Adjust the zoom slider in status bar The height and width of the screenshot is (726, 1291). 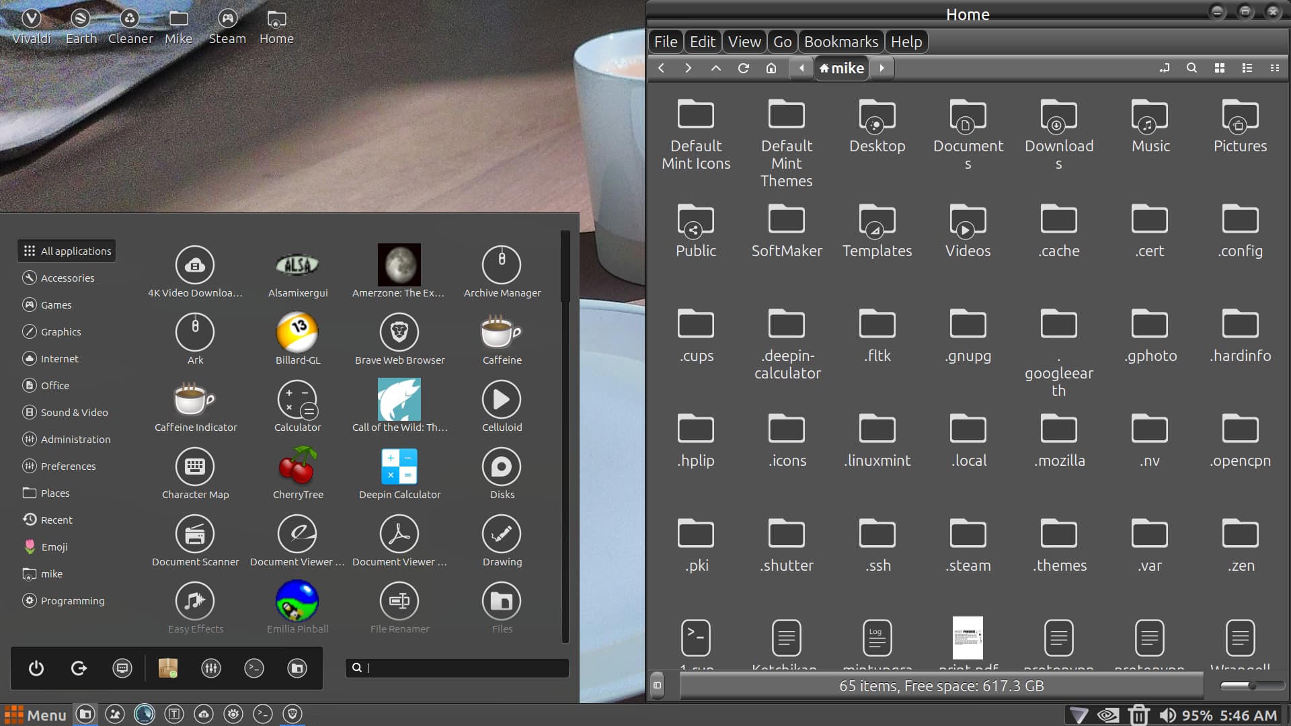[x=1251, y=686]
